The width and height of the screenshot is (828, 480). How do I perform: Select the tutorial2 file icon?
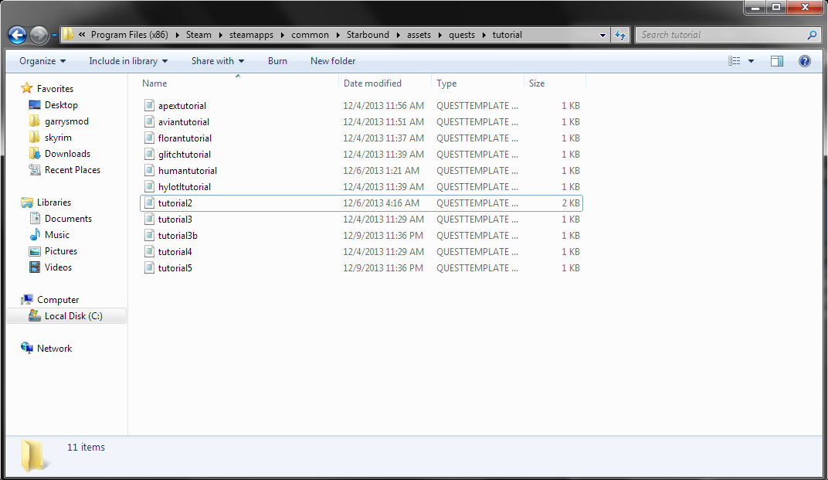coord(149,203)
